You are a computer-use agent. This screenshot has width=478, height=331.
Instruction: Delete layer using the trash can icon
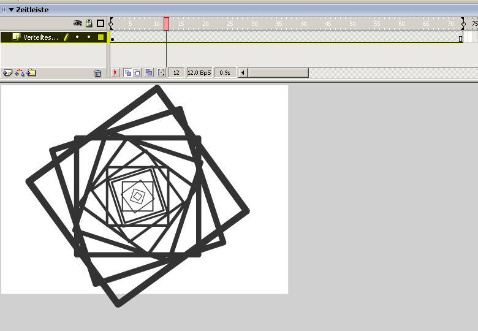pos(97,73)
